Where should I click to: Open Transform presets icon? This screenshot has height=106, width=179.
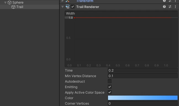tap(170, 1)
